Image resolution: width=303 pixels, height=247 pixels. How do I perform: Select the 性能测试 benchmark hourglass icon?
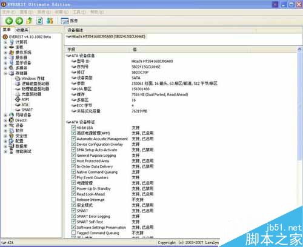point(12,151)
